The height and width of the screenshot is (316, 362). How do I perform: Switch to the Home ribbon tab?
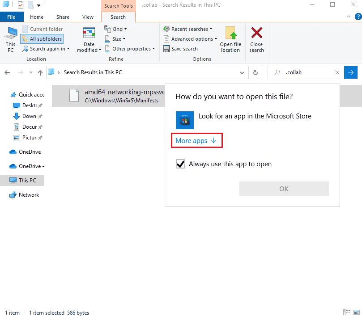(37, 17)
